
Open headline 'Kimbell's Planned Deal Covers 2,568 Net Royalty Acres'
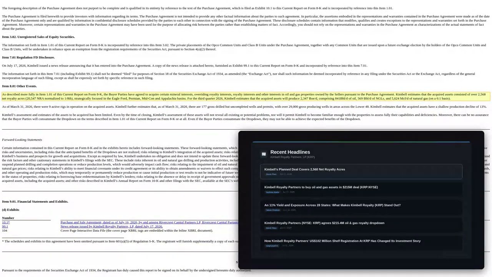(x=361, y=172)
